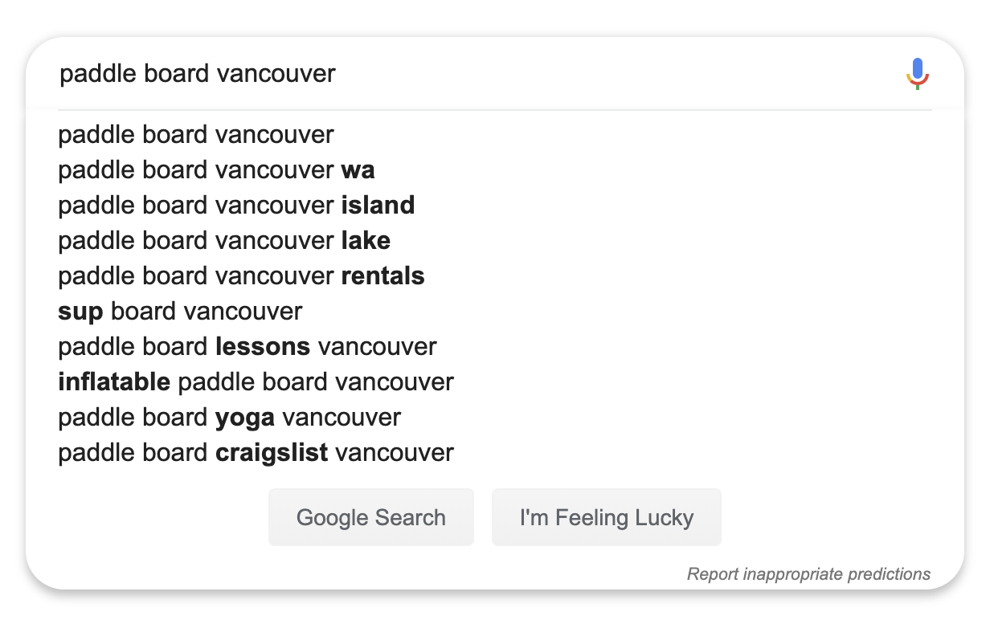Open 'Report inappropriate predictions' link
The image size is (990, 620).
tap(808, 574)
